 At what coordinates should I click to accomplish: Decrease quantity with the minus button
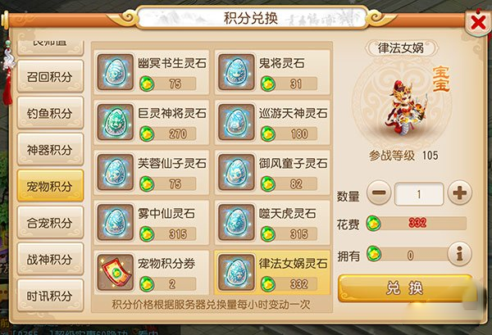[379, 192]
